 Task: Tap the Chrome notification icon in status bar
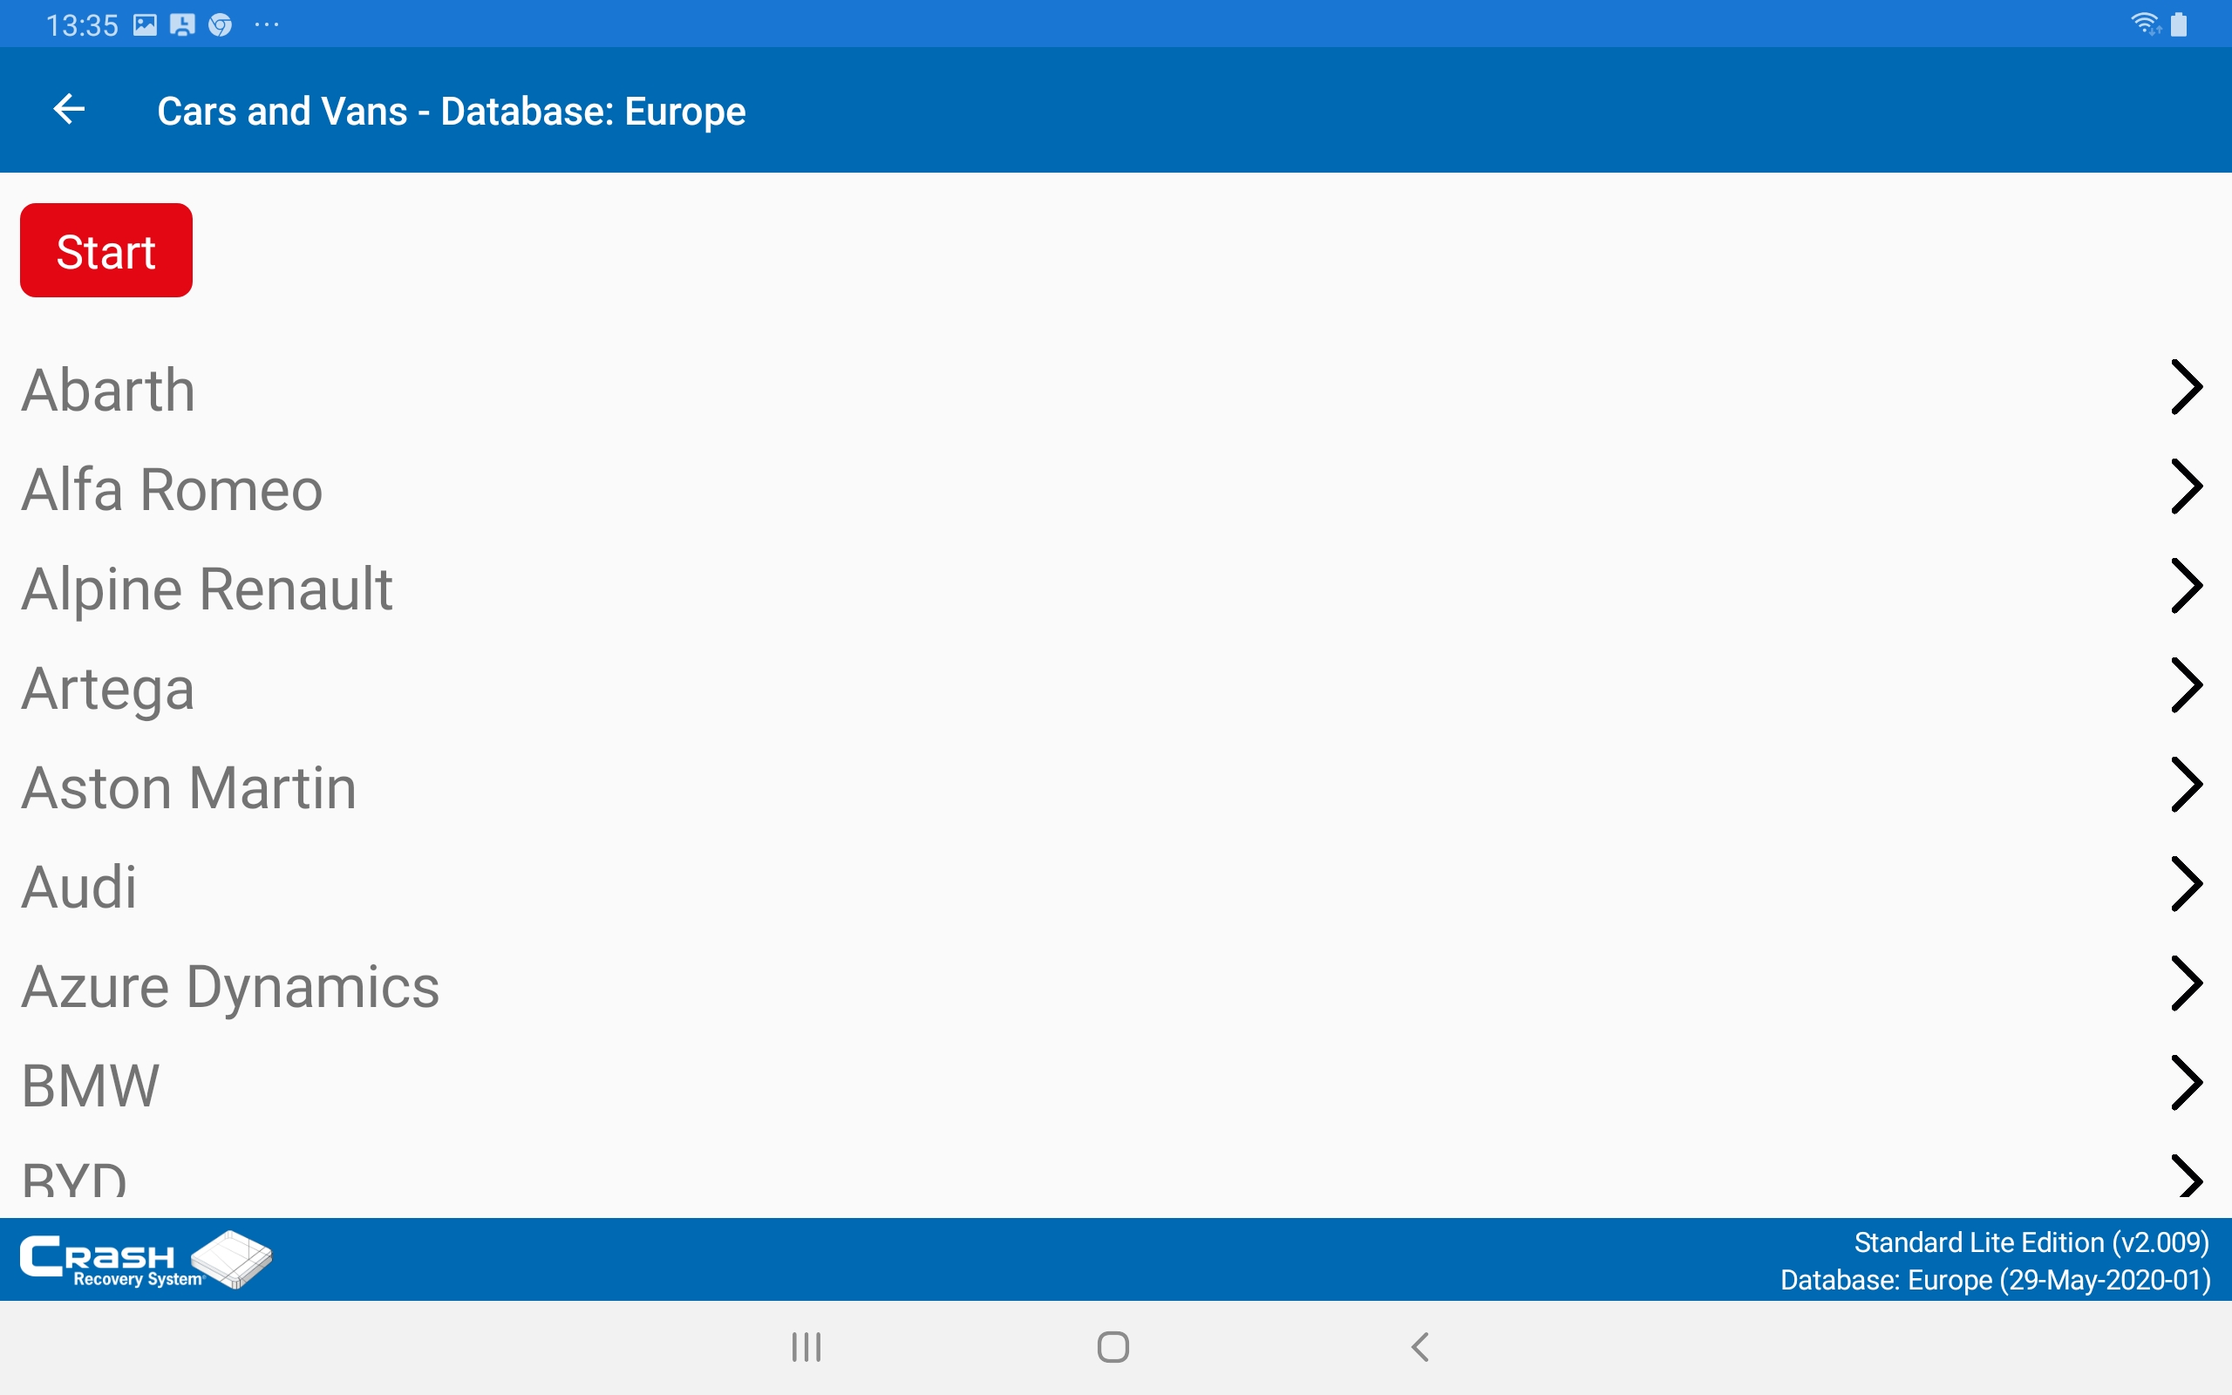[221, 25]
